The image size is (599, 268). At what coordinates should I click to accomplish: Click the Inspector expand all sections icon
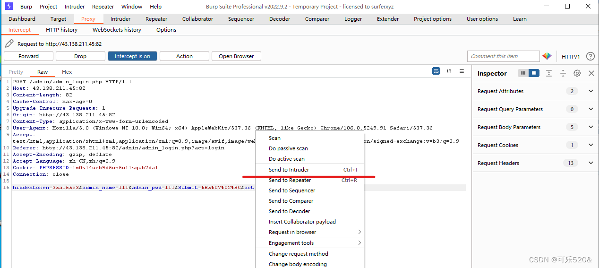coord(549,73)
